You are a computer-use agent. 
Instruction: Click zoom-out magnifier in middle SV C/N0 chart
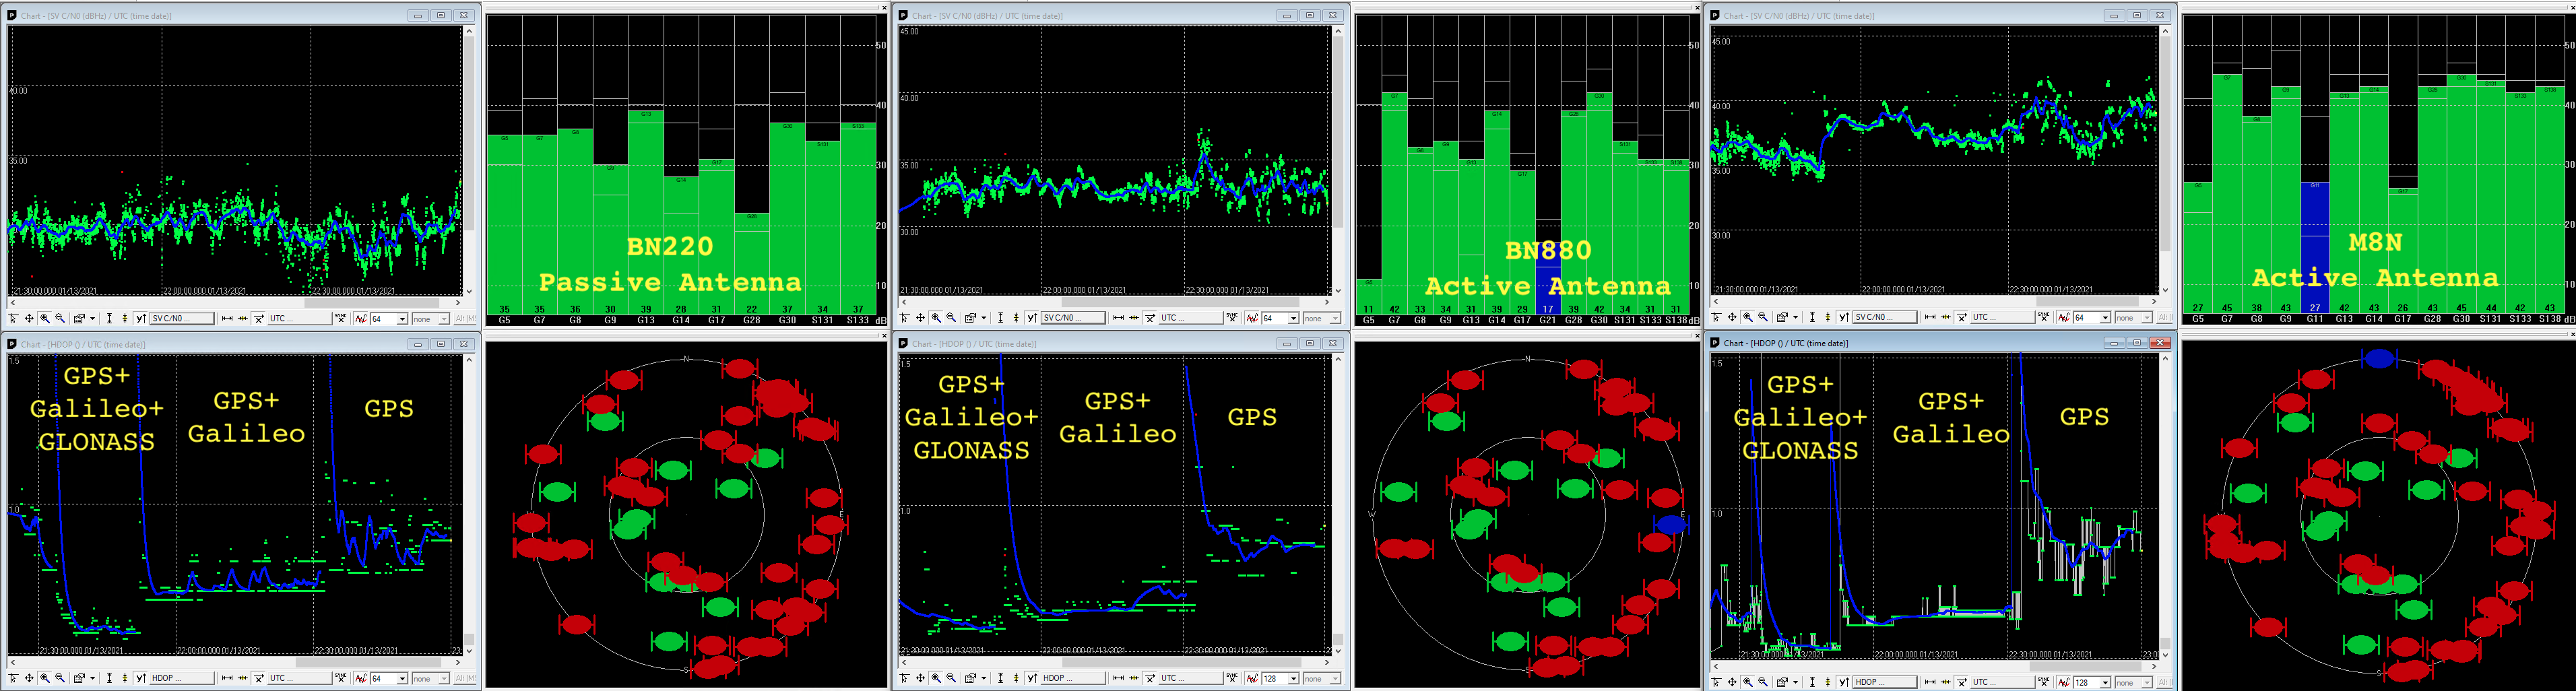(952, 318)
